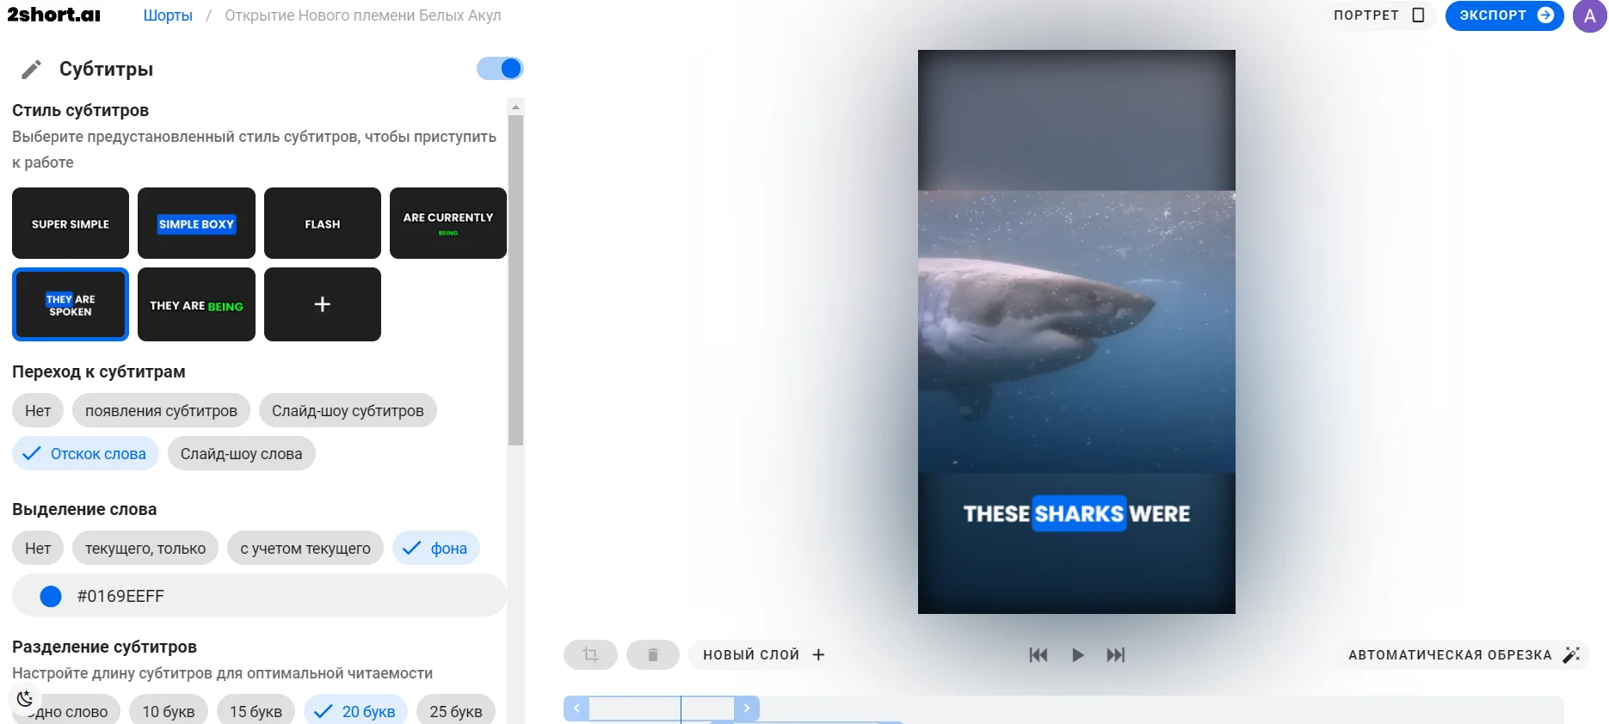Add a new subtitle style with plus tile
Viewport: 1609px width, 724px height.
[322, 304]
